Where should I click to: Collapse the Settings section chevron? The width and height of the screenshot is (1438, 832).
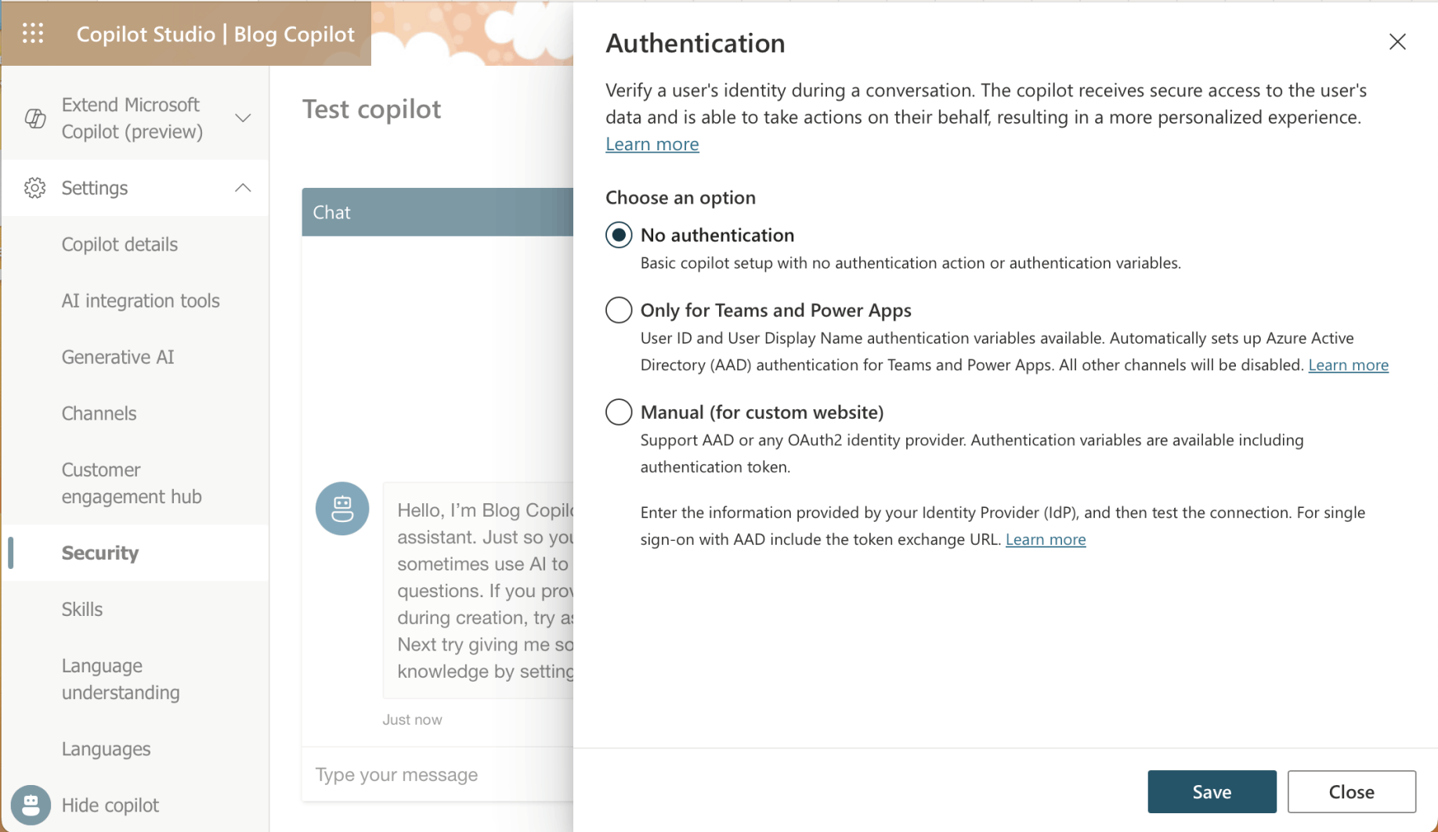[243, 188]
